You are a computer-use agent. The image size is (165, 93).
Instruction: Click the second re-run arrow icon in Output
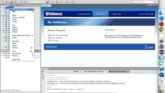tap(43, 73)
